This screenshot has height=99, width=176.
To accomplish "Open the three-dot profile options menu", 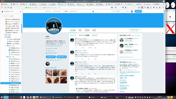I will [141, 30].
